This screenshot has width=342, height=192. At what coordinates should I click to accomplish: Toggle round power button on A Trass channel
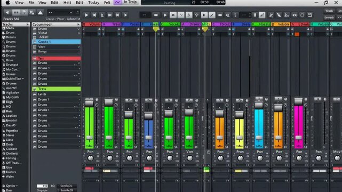pos(116,105)
